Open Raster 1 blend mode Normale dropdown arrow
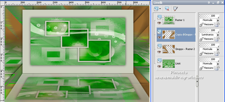The image size is (225, 102). tap(218, 20)
